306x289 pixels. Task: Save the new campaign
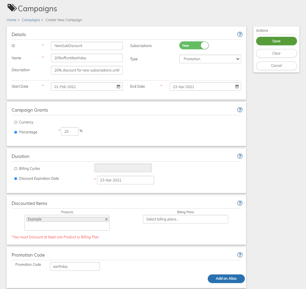tap(276, 41)
